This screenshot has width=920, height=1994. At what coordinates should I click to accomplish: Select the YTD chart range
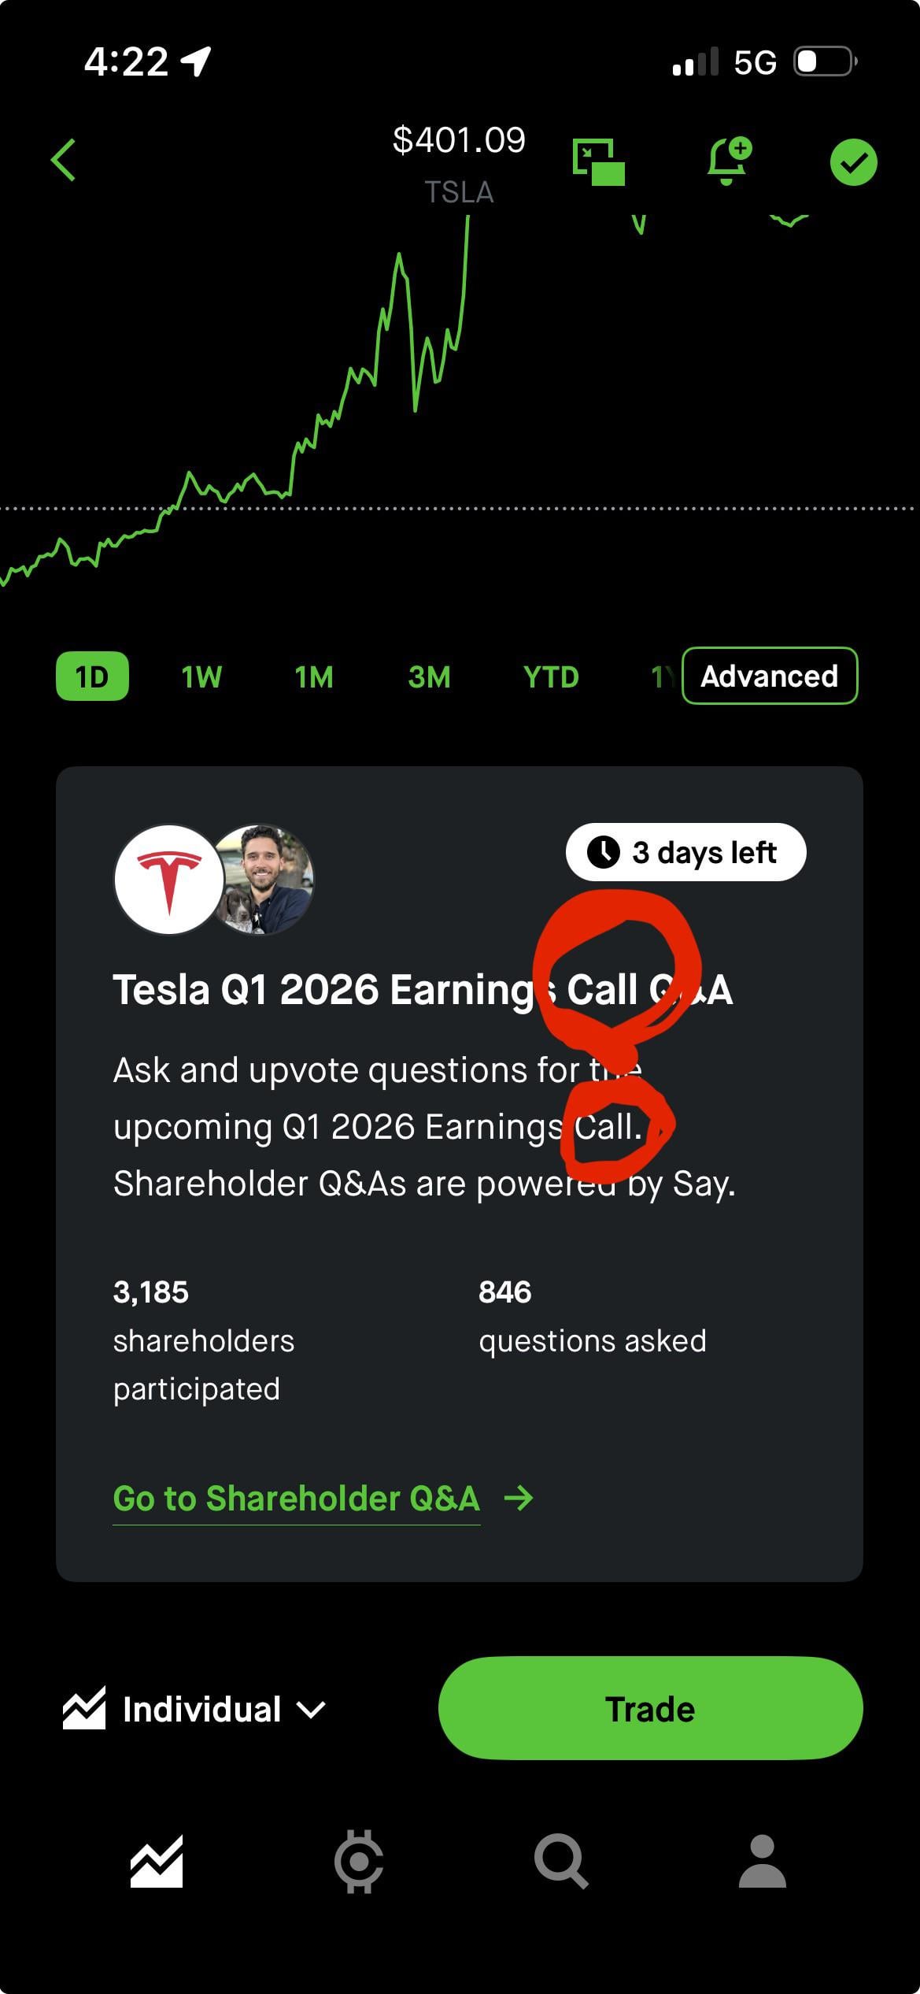coord(551,676)
